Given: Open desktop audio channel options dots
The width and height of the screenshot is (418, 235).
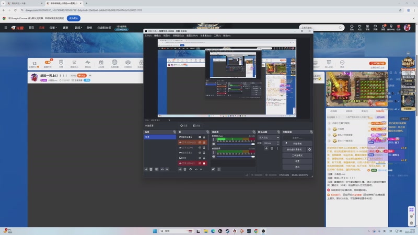Looking at the screenshot, I should [214, 152].
